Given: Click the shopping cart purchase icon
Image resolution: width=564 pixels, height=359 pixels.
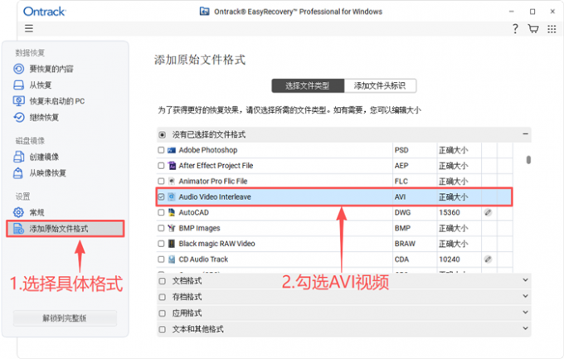Looking at the screenshot, I should 533,29.
